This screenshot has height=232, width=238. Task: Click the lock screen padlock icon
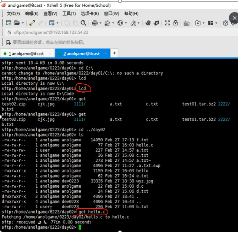pyautogui.click(x=176, y=23)
